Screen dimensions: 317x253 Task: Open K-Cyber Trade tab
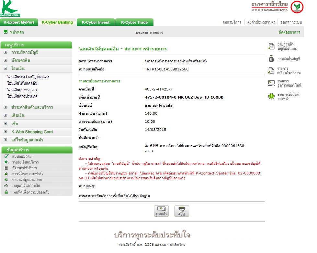(134, 22)
